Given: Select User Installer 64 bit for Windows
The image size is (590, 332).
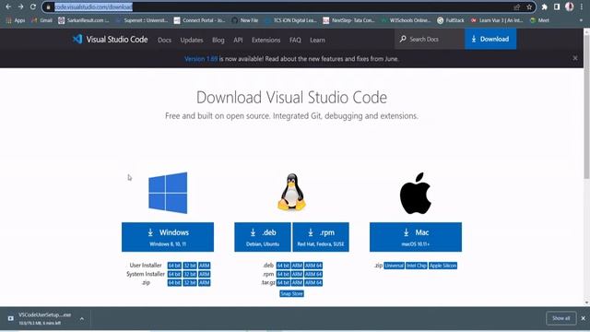Looking at the screenshot, I should (174, 266).
